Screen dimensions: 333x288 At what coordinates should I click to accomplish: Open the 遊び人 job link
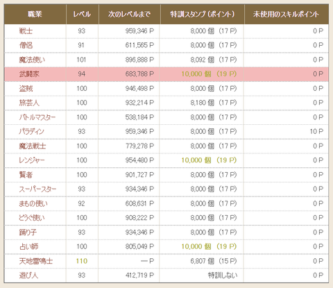pos(28,276)
